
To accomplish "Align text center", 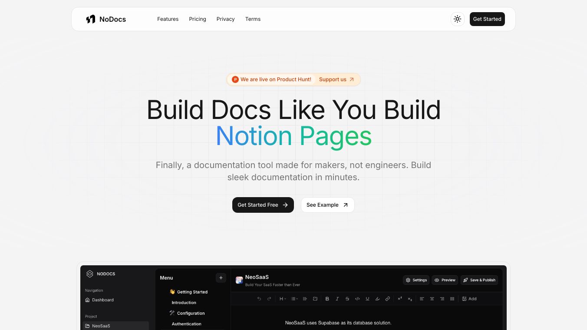I will pyautogui.click(x=432, y=299).
